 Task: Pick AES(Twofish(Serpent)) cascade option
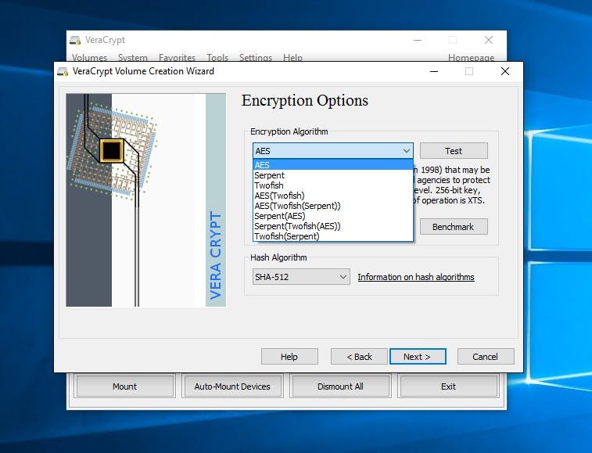coord(333,206)
